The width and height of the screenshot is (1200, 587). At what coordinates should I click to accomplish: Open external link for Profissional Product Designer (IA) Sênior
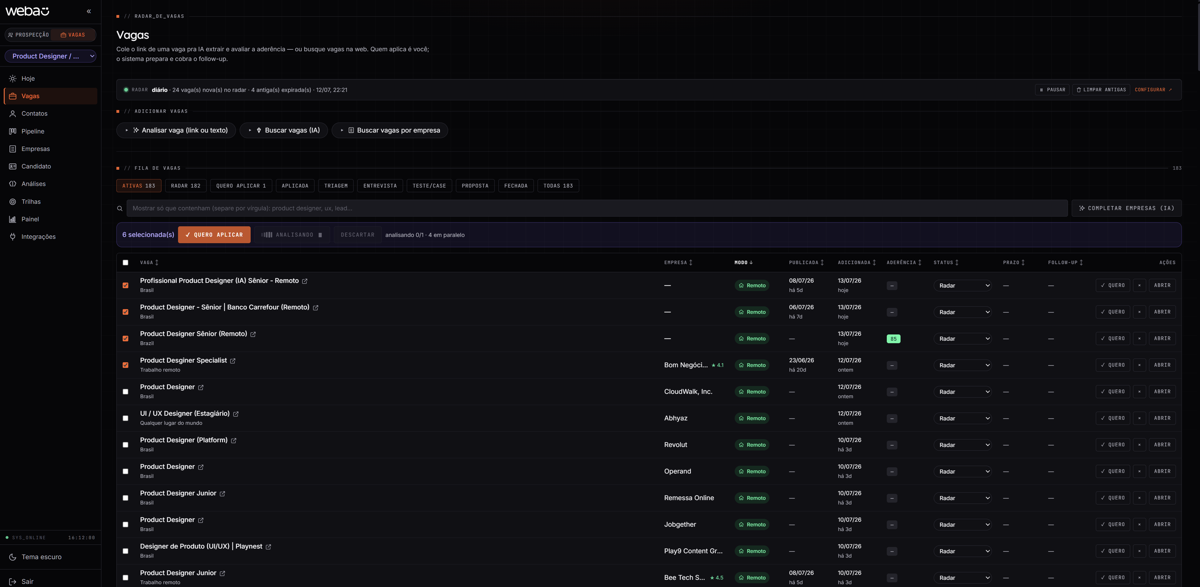click(x=305, y=281)
